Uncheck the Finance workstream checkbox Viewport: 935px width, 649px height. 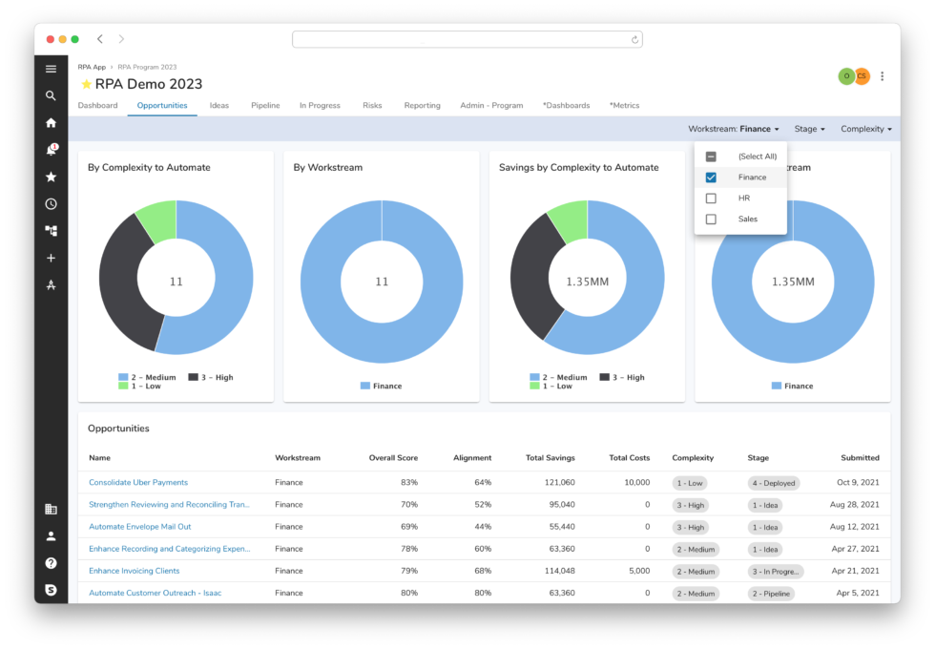point(711,178)
